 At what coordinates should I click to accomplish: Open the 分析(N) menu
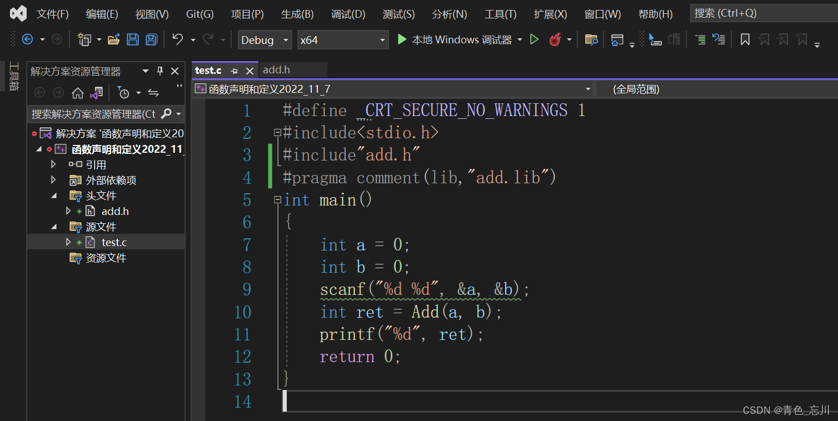[449, 14]
